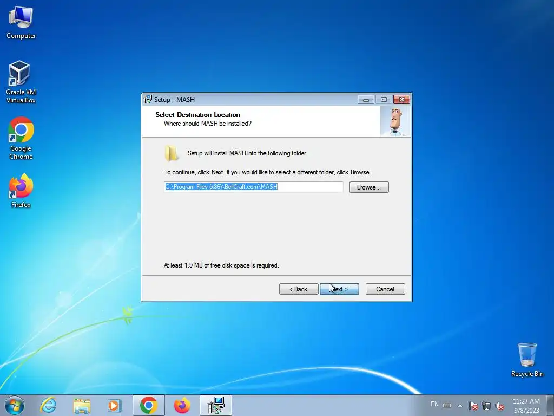Viewport: 554px width, 416px height.
Task: Click the 'To continue, click Next' instruction text
Action: pos(267,172)
